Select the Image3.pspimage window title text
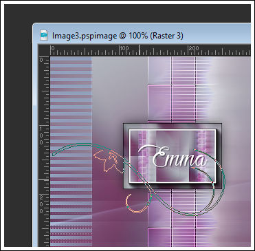 click(118, 36)
